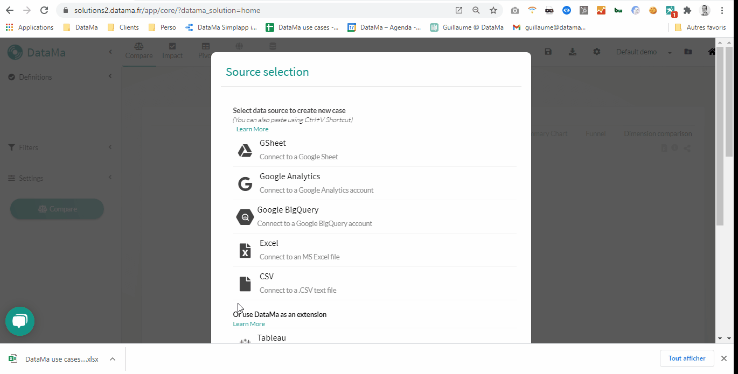Open the DataMa chat widget
Image resolution: width=738 pixels, height=374 pixels.
pyautogui.click(x=20, y=321)
